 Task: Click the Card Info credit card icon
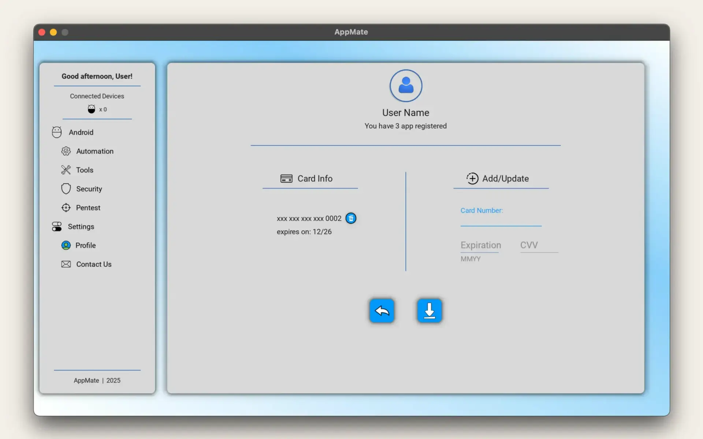click(x=287, y=179)
